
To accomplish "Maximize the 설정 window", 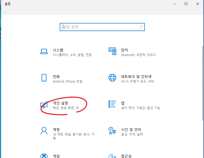I will click(x=186, y=4).
